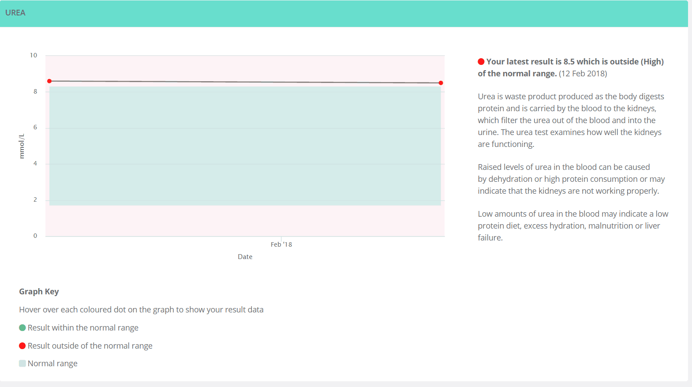Click the Date x-axis title
Image resolution: width=692 pixels, height=387 pixels.
coord(245,257)
